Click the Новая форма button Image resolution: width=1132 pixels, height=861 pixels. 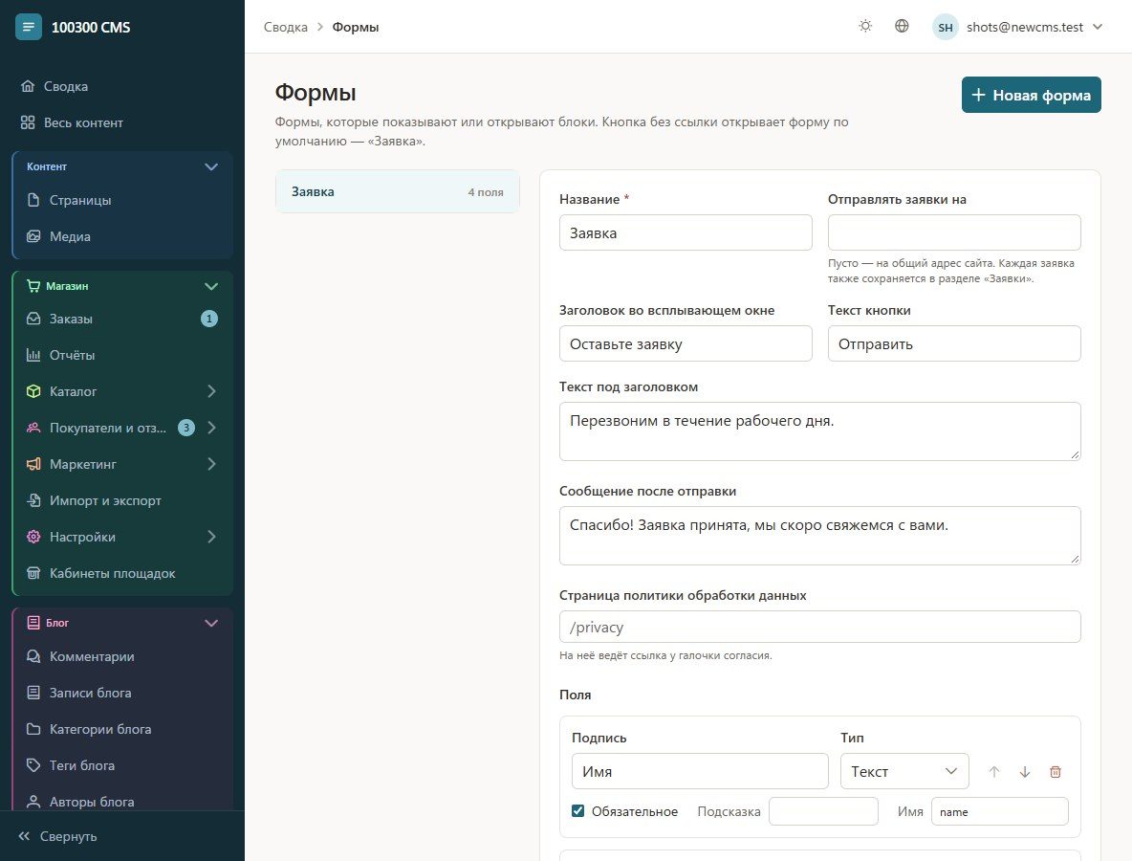(1031, 95)
